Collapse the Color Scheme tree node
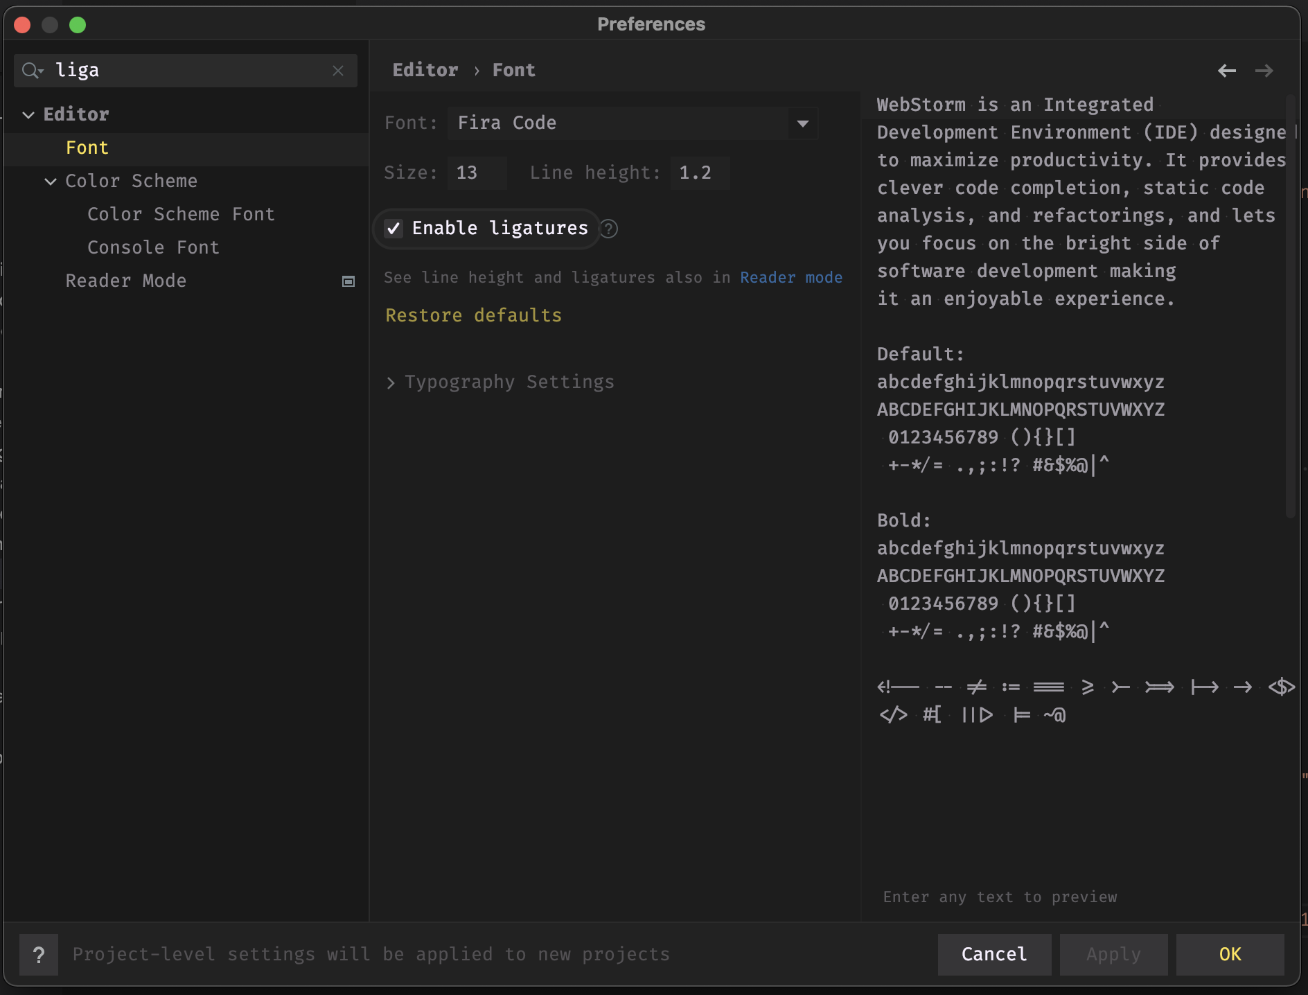The image size is (1308, 995). (x=51, y=182)
